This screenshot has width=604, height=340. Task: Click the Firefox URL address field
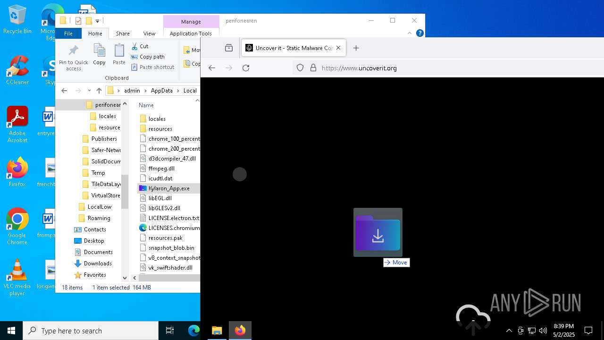(448, 68)
